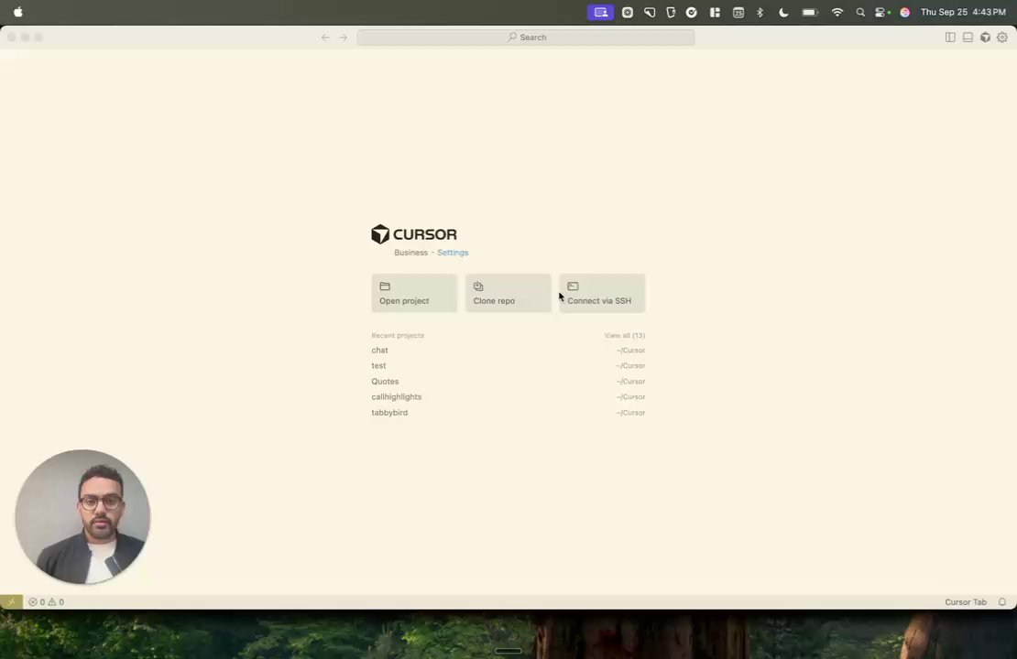Image resolution: width=1017 pixels, height=659 pixels.
Task: Toggle Focus moon icon in the menu bar
Action: click(783, 12)
